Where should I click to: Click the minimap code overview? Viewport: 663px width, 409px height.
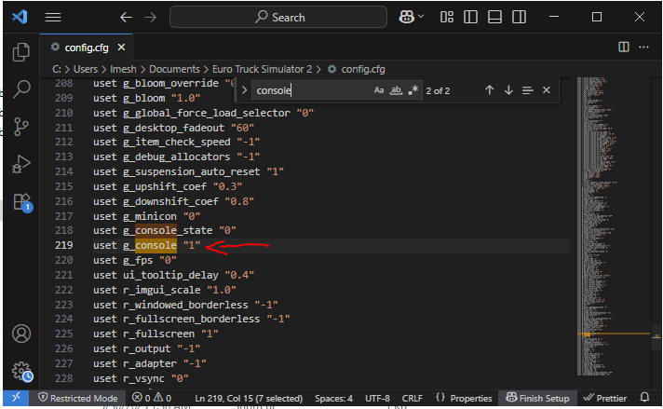[612, 226]
